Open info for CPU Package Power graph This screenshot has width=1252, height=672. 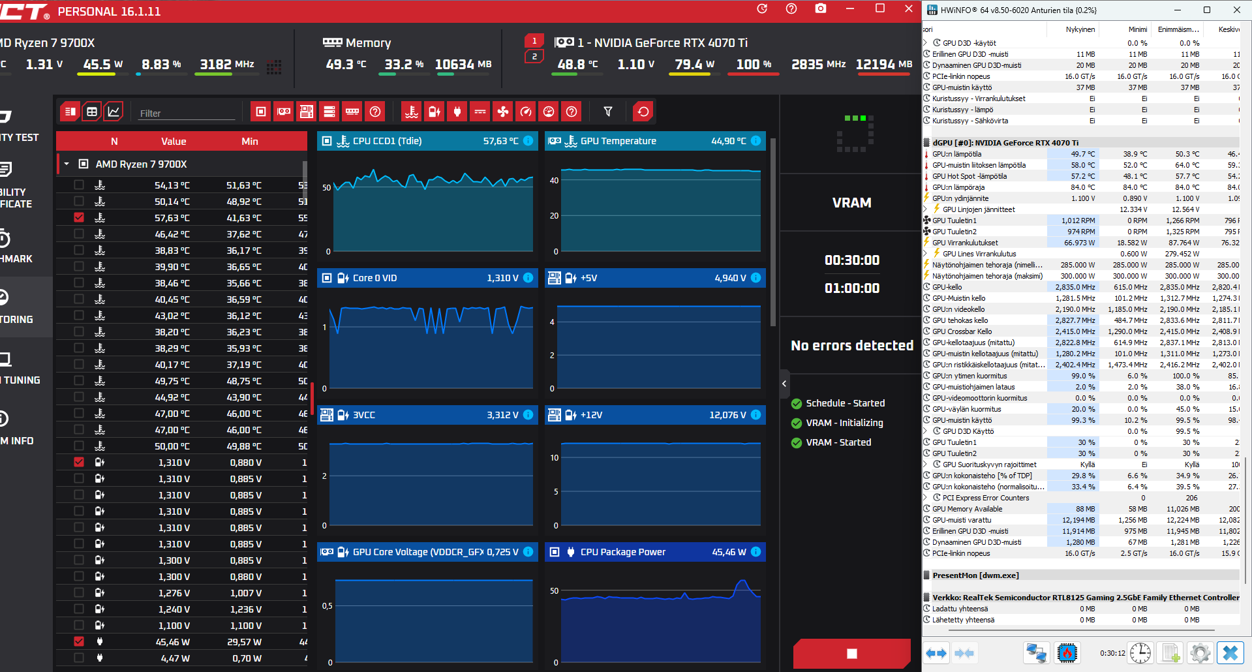756,552
